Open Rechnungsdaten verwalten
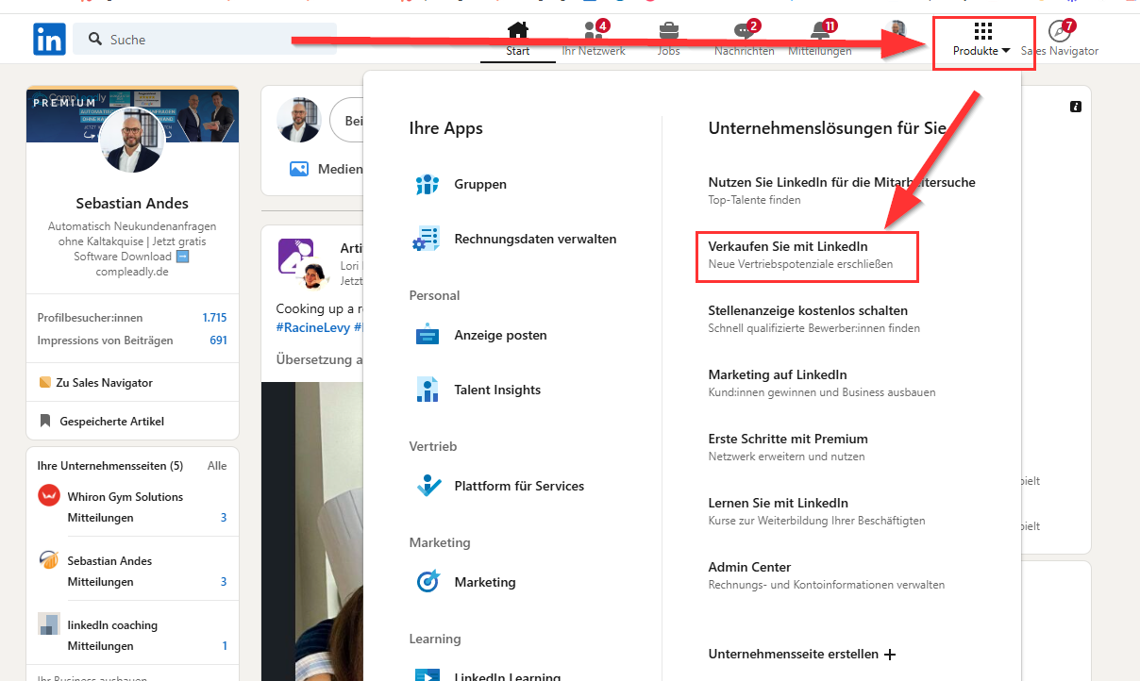The image size is (1140, 681). click(534, 240)
